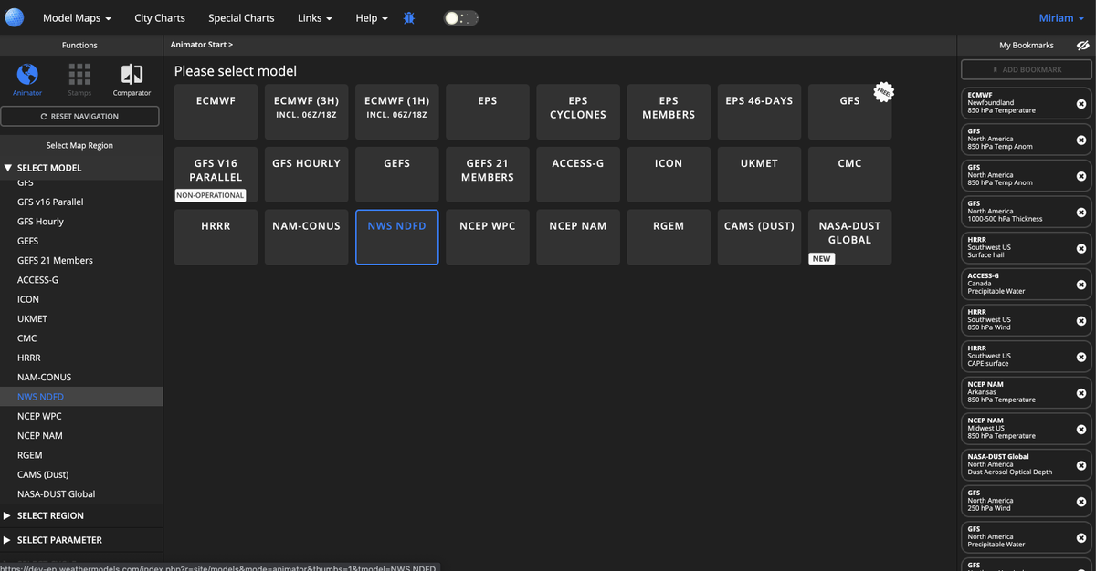This screenshot has height=571, width=1096.
Task: Remove NCEP NAM Arkansas bookmark
Action: (1081, 393)
